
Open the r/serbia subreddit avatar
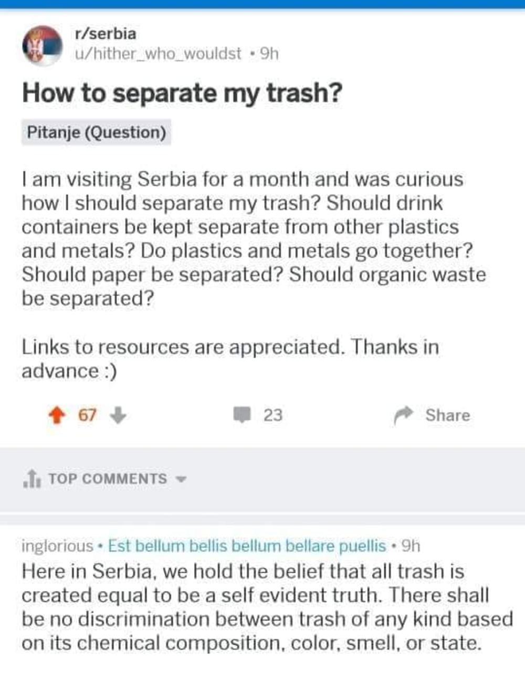(42, 45)
